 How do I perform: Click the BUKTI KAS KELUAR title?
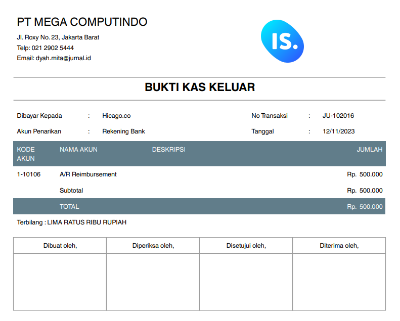200,87
